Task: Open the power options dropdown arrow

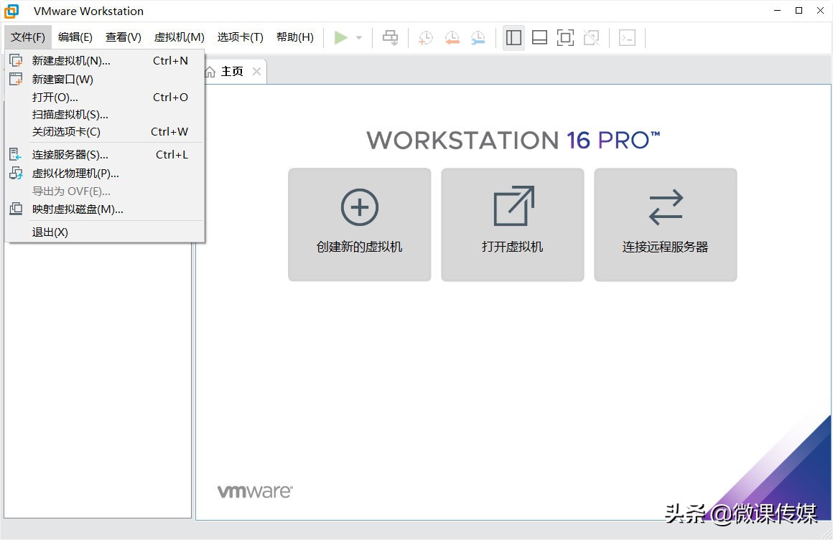Action: (359, 38)
